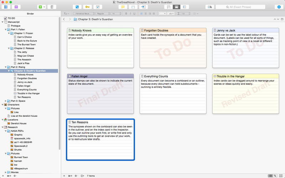Toggle the Binder sidebar icon

6,7
